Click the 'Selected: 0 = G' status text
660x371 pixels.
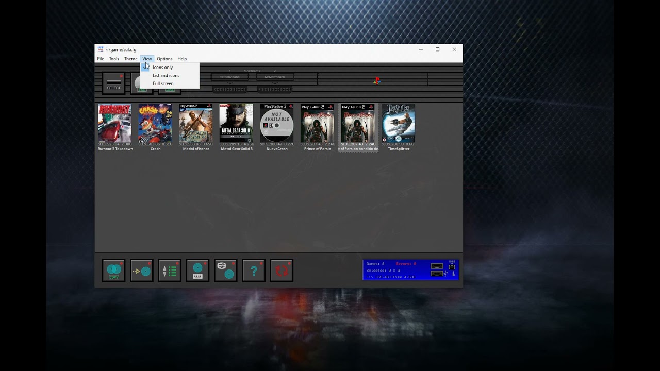pos(383,270)
